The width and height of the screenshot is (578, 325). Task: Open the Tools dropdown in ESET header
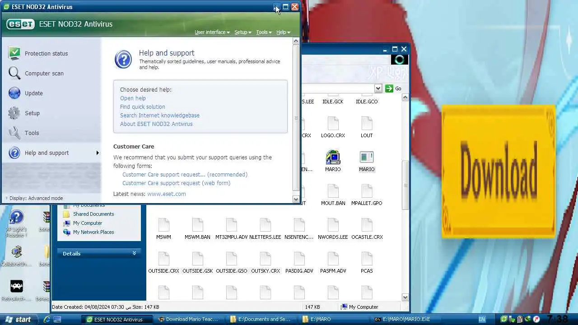pyautogui.click(x=264, y=32)
